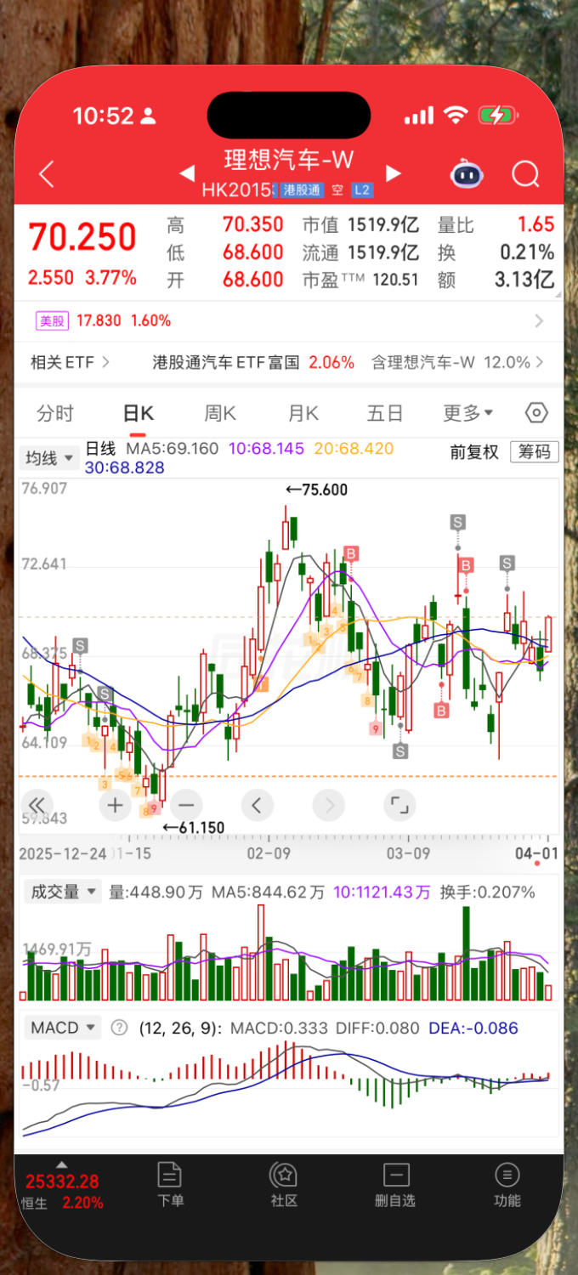Tap 删自选 remove from watchlist
Screen dimensions: 578x1275
[395, 1185]
